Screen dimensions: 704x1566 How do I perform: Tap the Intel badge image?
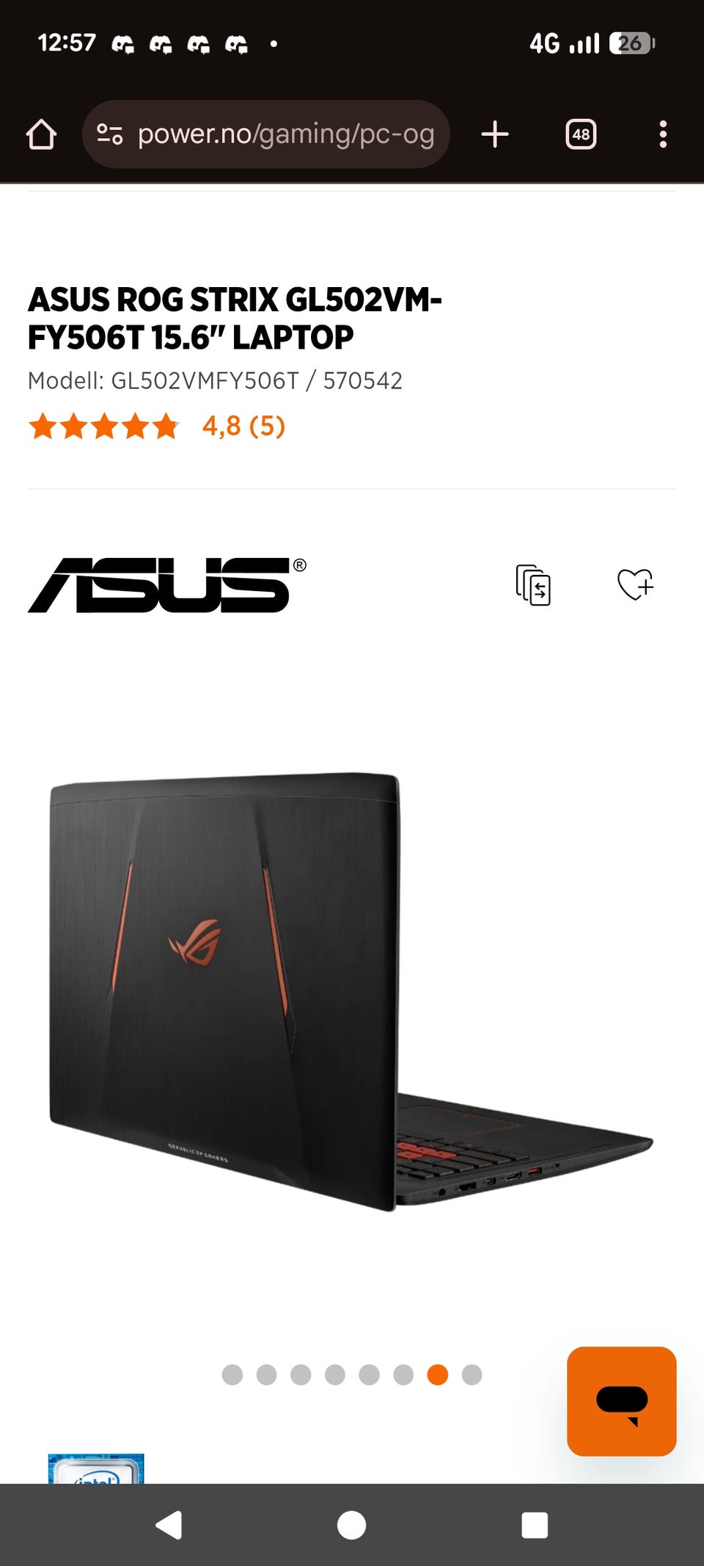[96, 1468]
